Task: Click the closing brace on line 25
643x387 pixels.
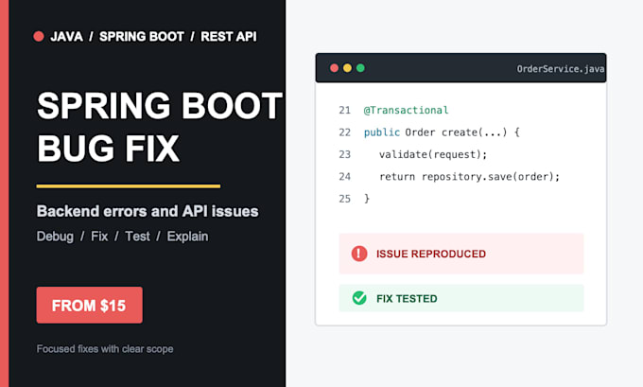Action: (x=367, y=199)
